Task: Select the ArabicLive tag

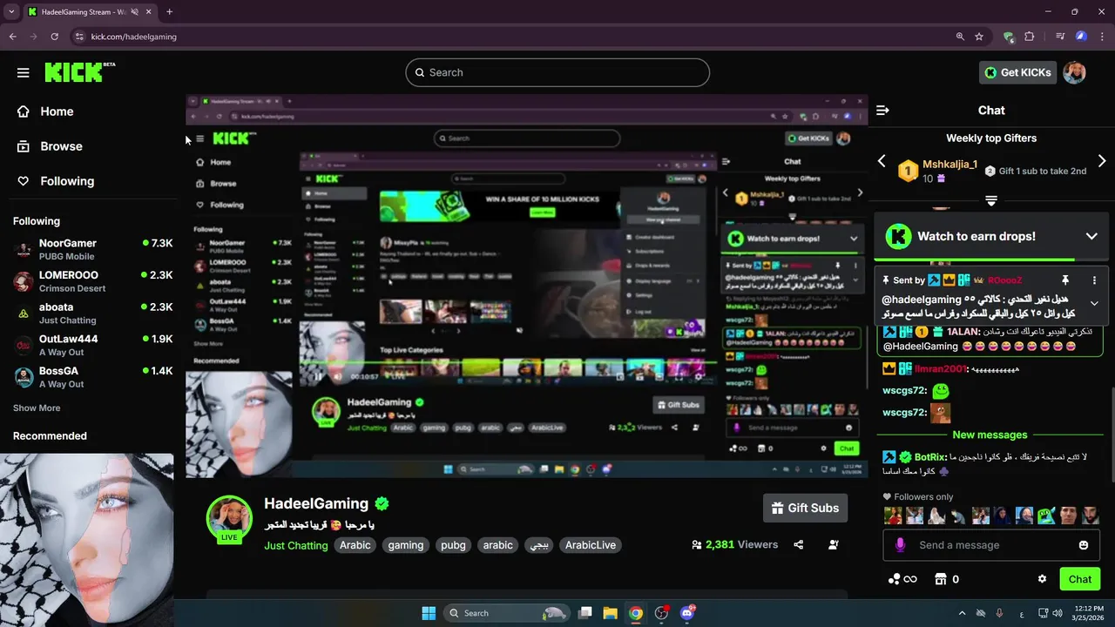Action: point(591,545)
